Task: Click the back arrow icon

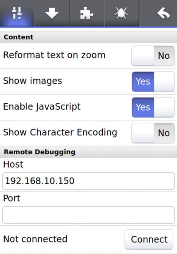Action: click(163, 13)
